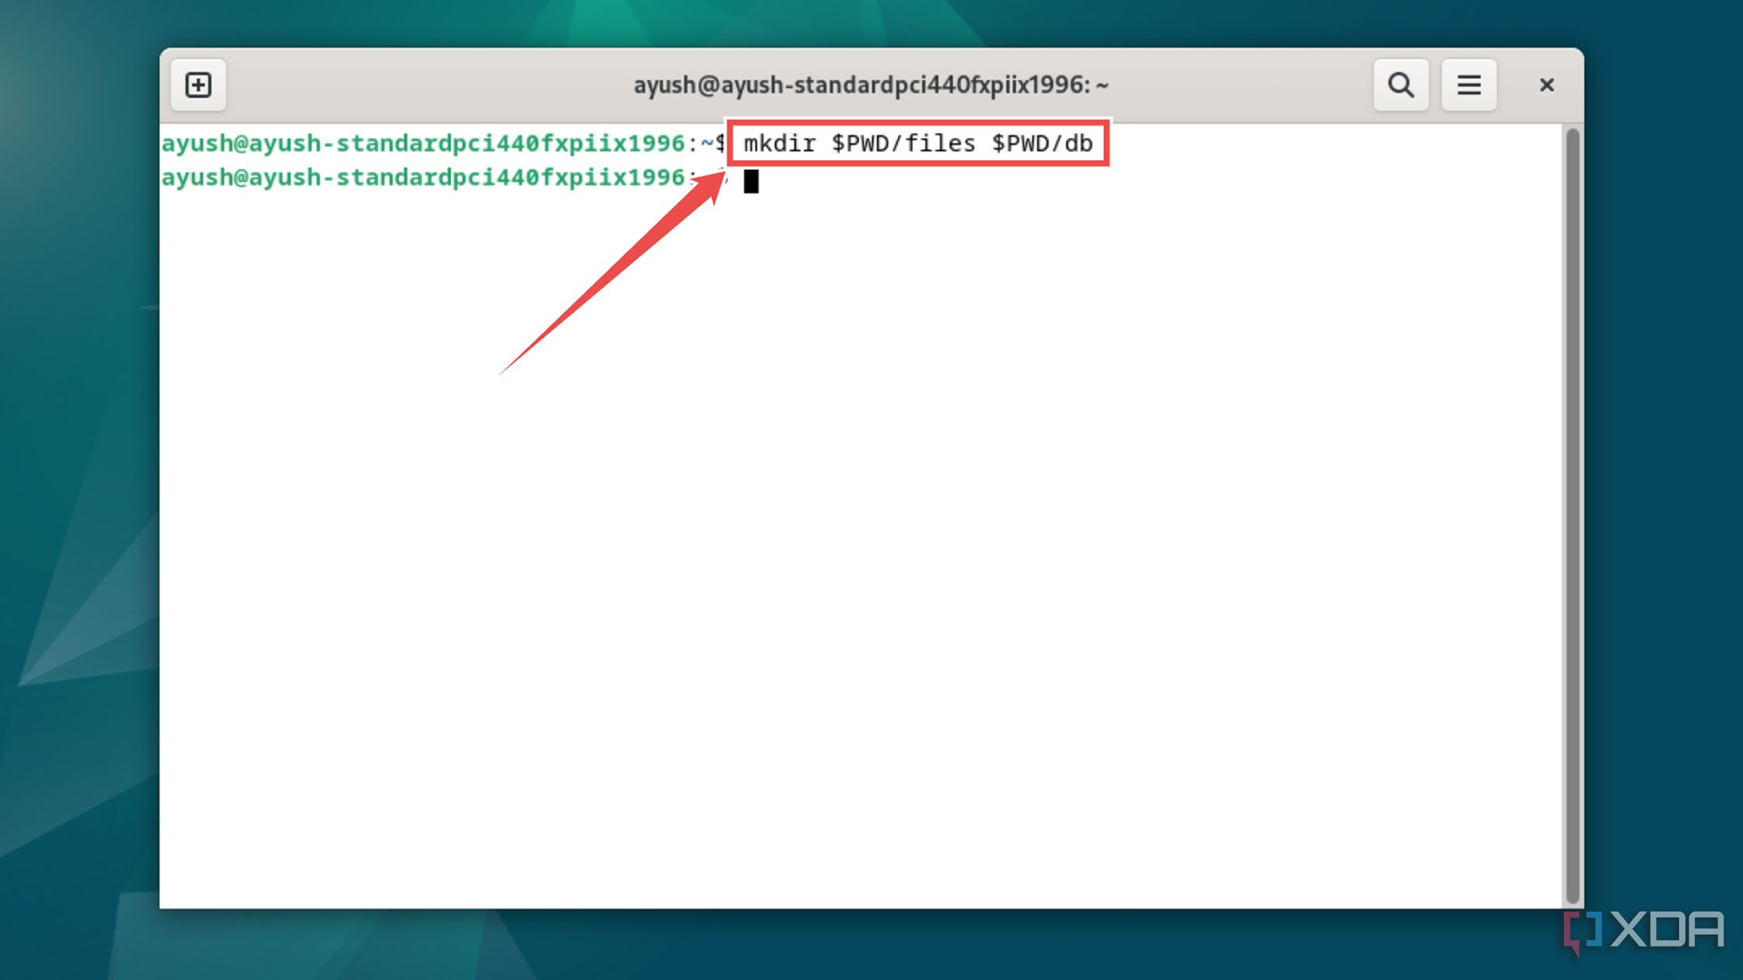Open the hamburger main menu
The image size is (1743, 980).
(1469, 85)
